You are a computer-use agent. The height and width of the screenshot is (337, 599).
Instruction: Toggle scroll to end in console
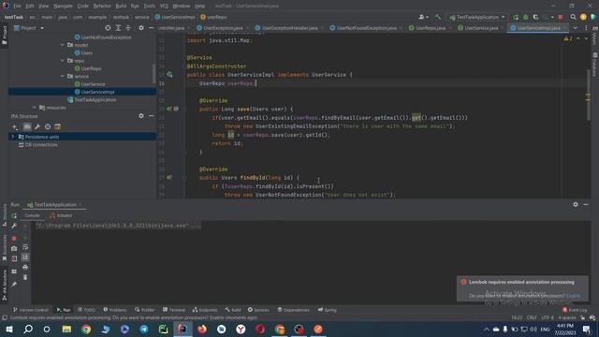point(25,257)
